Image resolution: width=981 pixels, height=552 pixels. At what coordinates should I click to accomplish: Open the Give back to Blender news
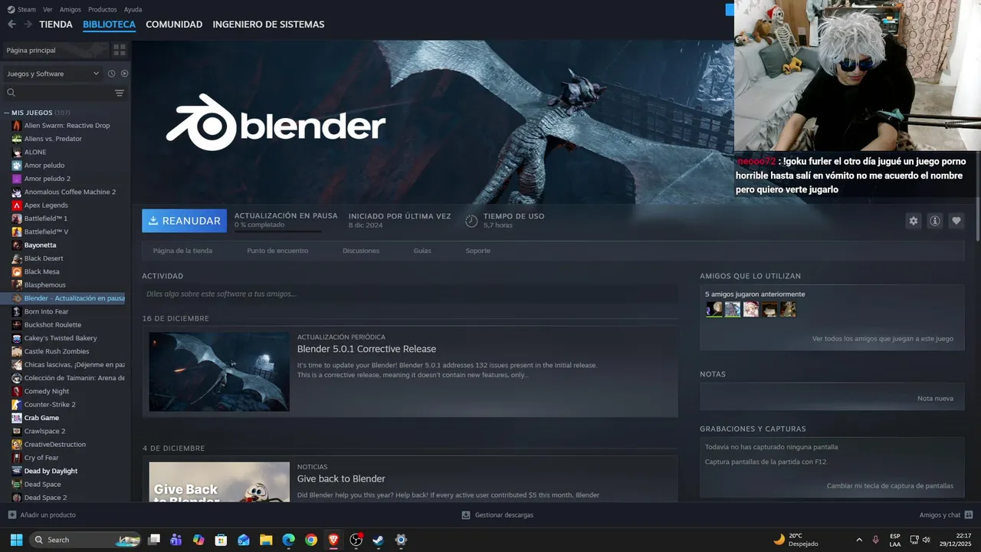[x=341, y=478]
